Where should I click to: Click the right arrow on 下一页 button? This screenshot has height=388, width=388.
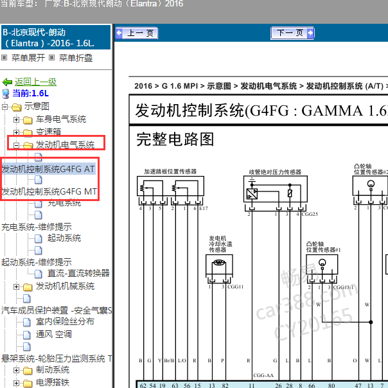(x=310, y=33)
